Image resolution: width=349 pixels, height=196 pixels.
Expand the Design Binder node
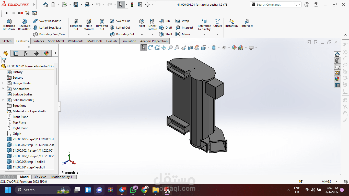pos(3,83)
